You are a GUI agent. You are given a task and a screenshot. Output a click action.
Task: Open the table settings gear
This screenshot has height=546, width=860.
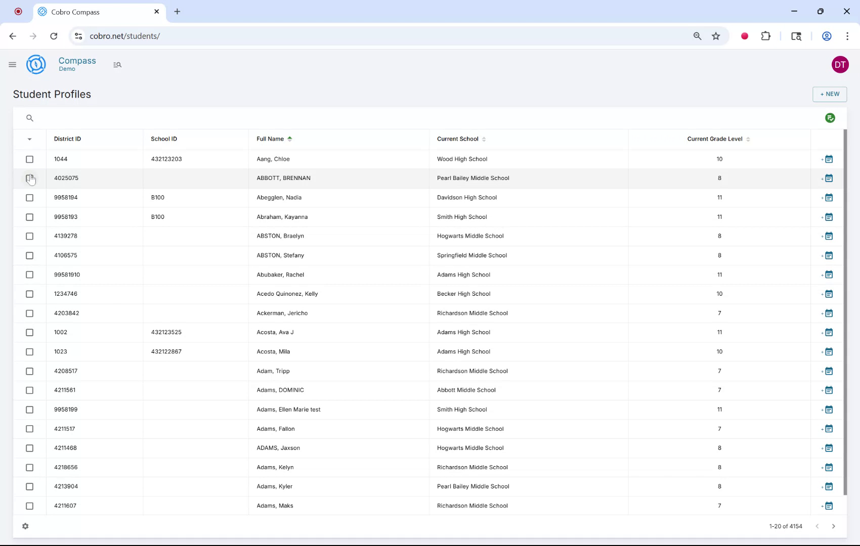[25, 526]
